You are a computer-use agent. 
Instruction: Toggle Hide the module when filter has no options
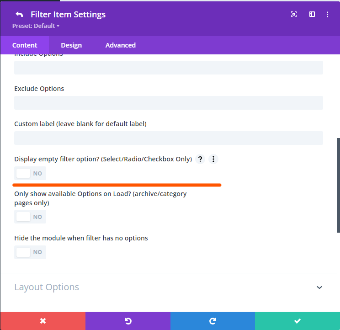click(x=30, y=252)
